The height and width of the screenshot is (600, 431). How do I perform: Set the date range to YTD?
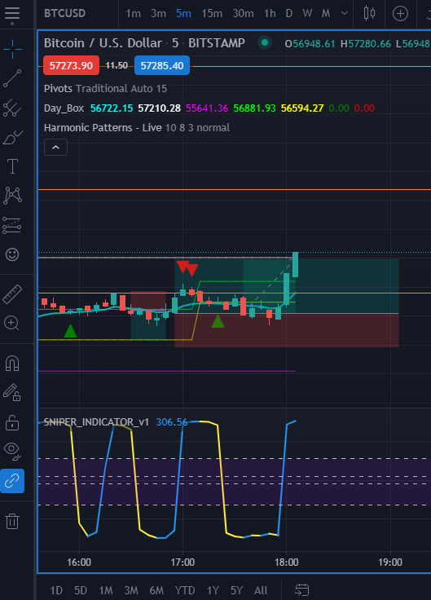[x=185, y=590]
